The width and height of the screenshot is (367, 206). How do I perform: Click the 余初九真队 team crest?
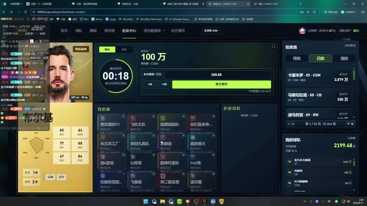point(133,138)
